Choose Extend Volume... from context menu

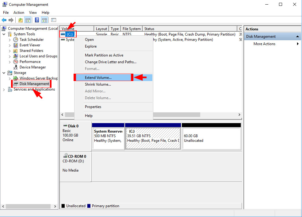[x=114, y=78]
